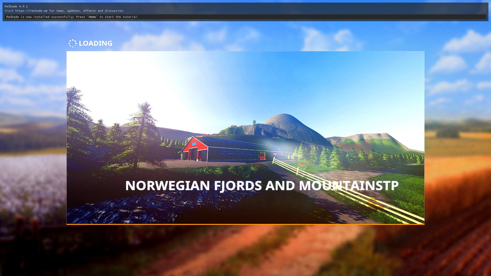
Task: Click the NORWEGIAN FJORDS AND MOUNTAINSTP title
Action: 262,186
